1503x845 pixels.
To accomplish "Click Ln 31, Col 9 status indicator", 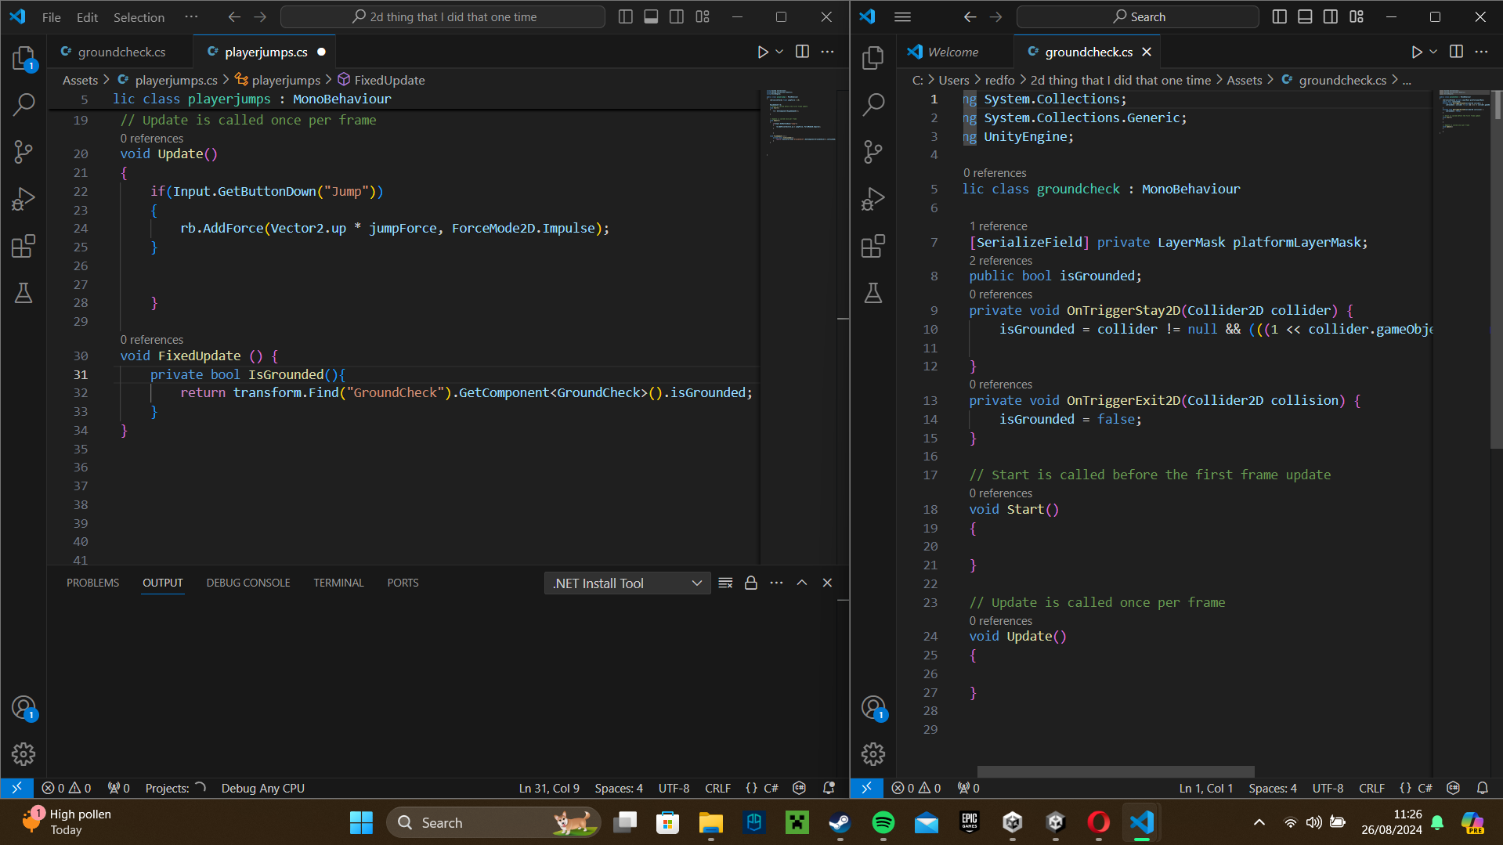I will click(x=549, y=788).
